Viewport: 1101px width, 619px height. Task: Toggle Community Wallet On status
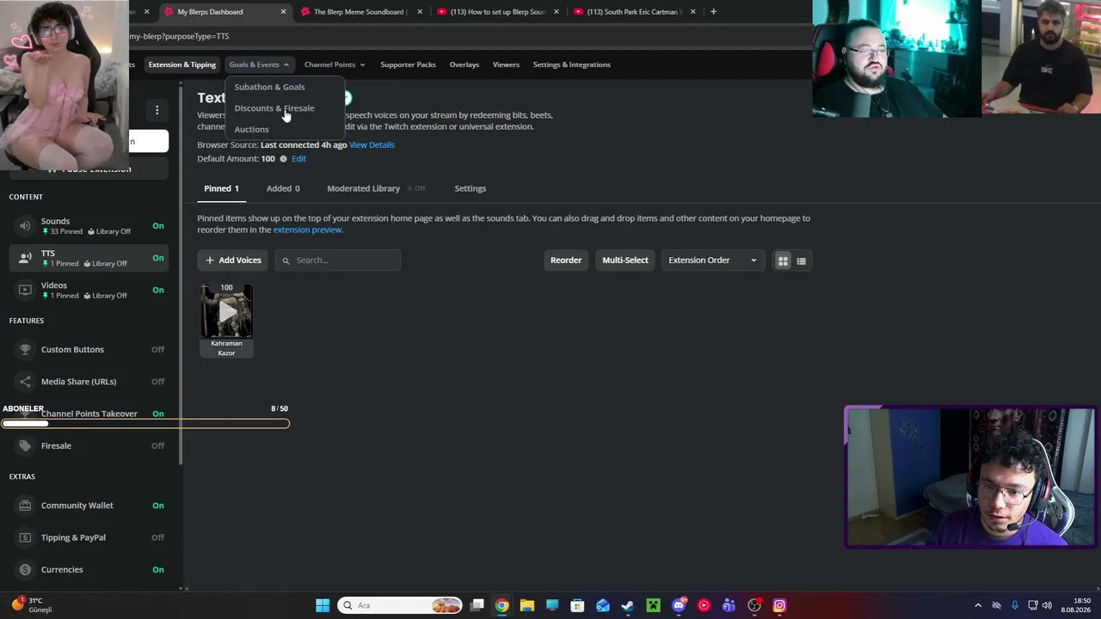click(x=158, y=506)
